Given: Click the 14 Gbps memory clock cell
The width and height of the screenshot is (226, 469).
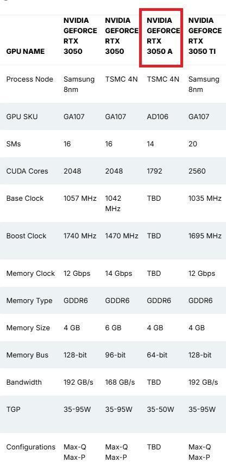Looking at the screenshot, I should [x=118, y=273].
